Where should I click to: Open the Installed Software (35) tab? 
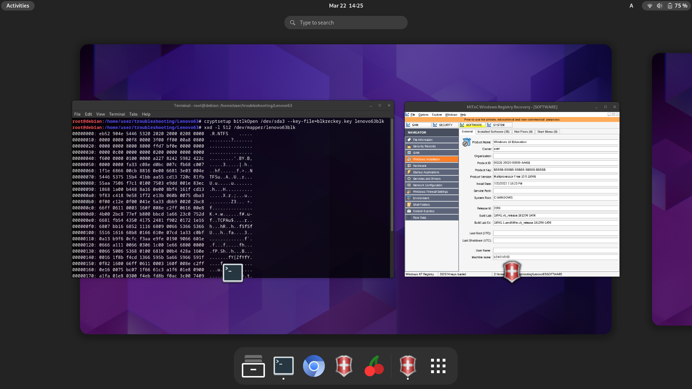493,132
